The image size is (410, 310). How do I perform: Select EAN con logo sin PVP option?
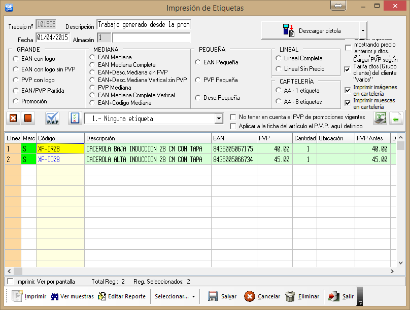16,69
